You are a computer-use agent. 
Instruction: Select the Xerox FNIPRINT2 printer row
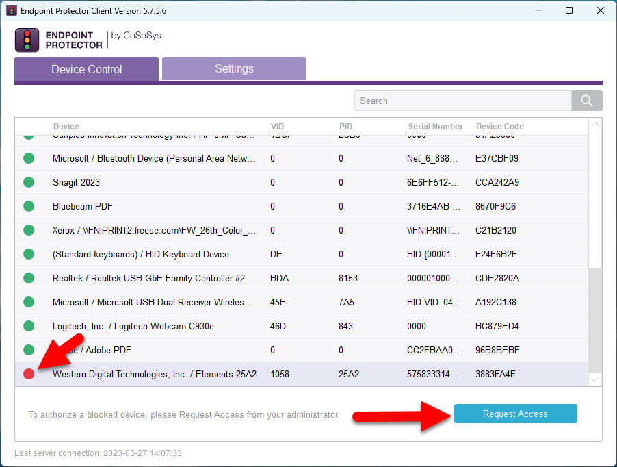[x=154, y=230]
